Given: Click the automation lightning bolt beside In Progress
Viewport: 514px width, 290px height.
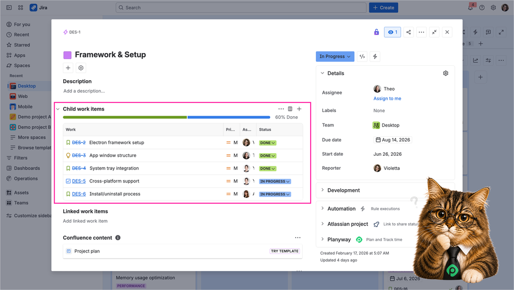Looking at the screenshot, I should [375, 57].
